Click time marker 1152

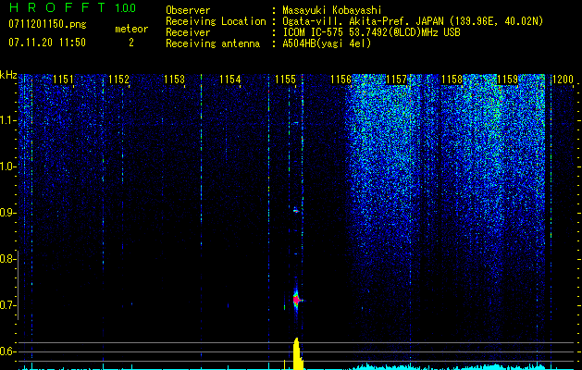(118, 79)
